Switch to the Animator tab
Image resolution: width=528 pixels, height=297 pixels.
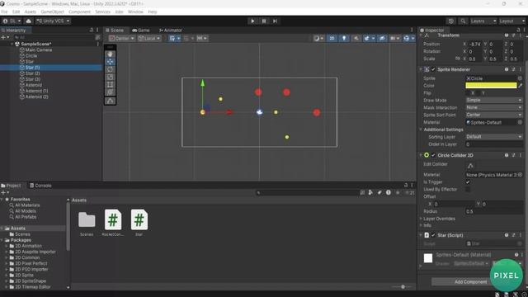pos(171,31)
